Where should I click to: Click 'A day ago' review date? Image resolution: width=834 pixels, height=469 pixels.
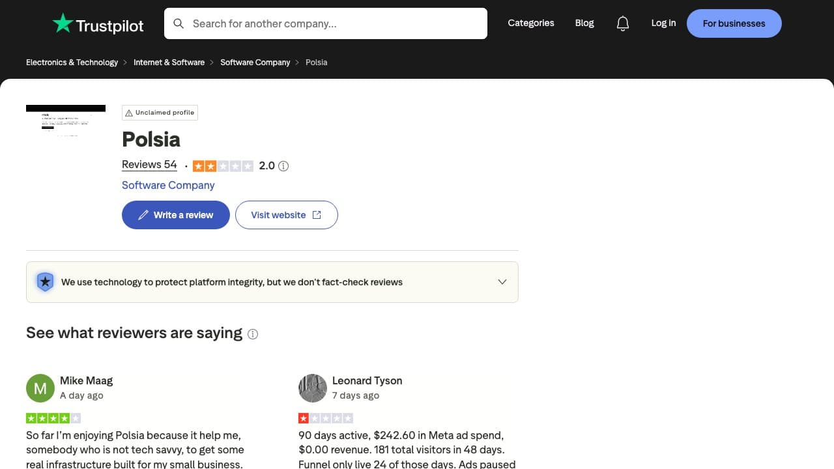pos(81,395)
